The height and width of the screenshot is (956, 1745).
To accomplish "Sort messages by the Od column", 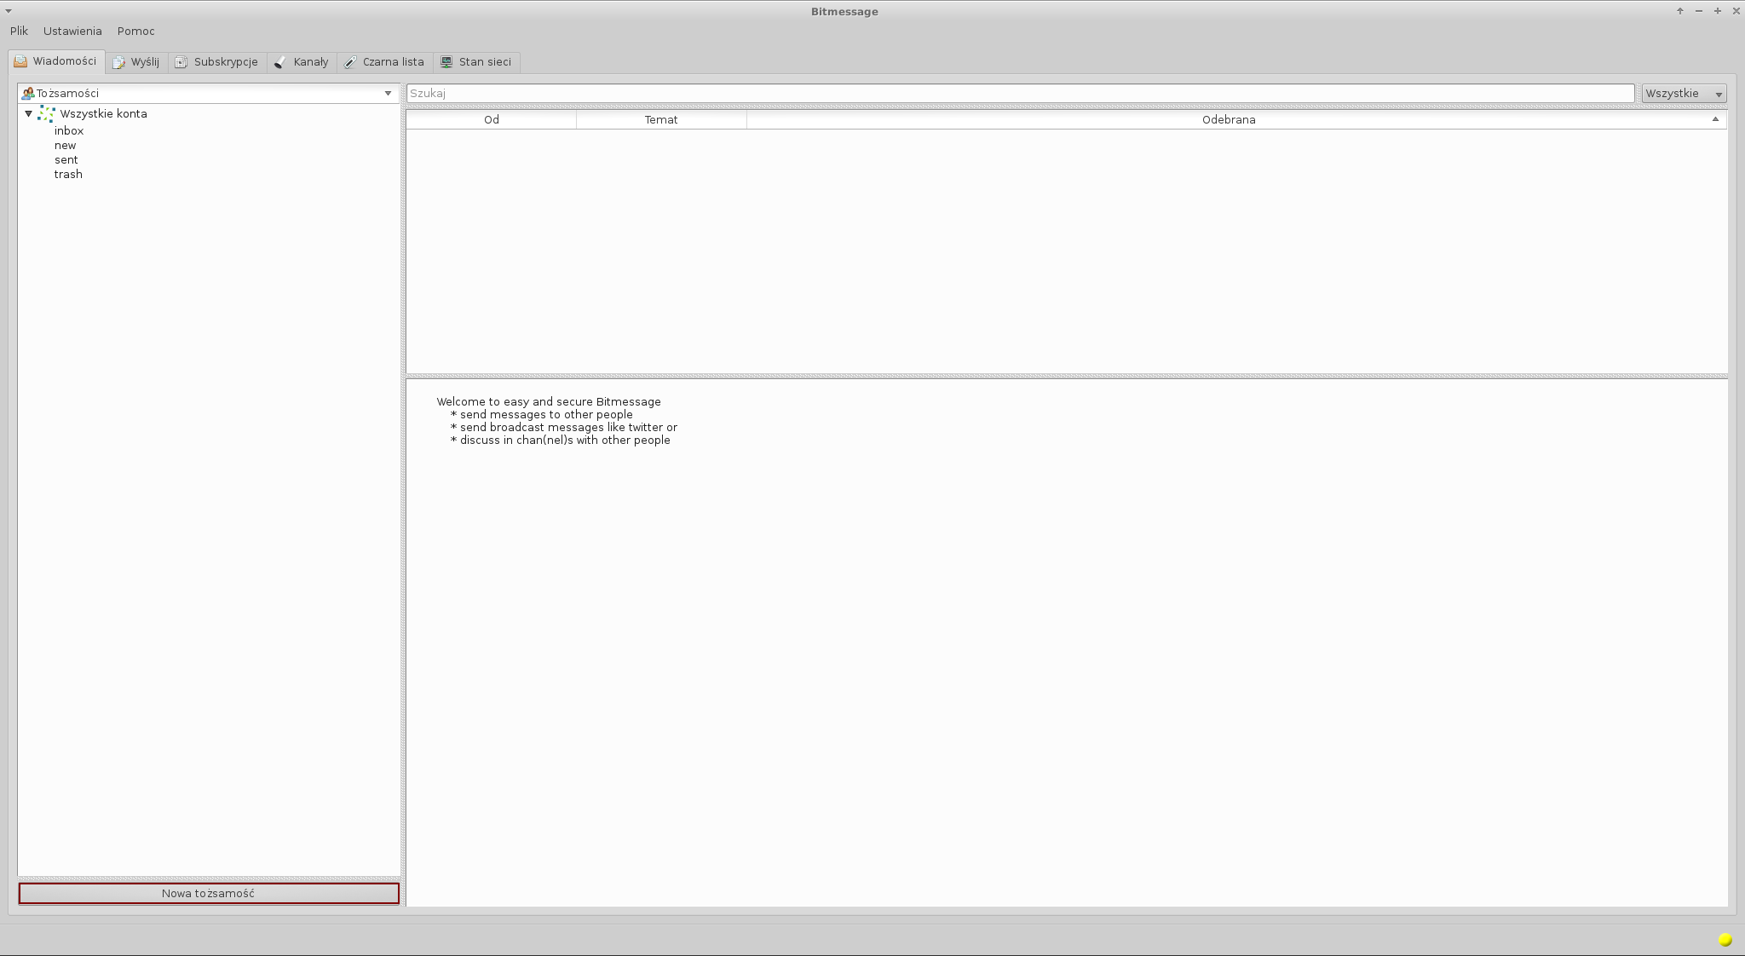I will tap(492, 119).
